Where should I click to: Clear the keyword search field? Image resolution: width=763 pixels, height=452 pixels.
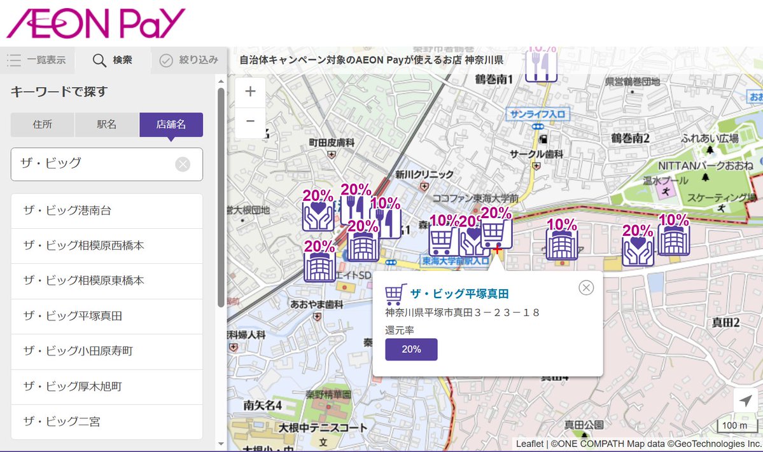click(x=183, y=164)
